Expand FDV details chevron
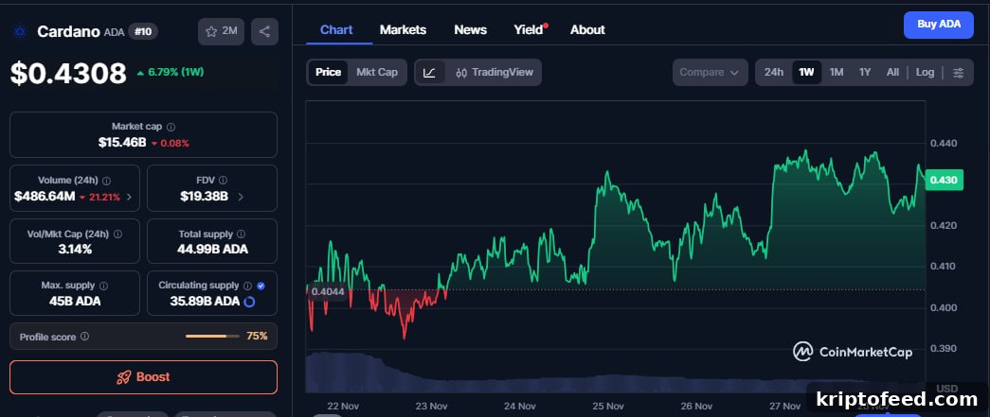 tap(240, 197)
